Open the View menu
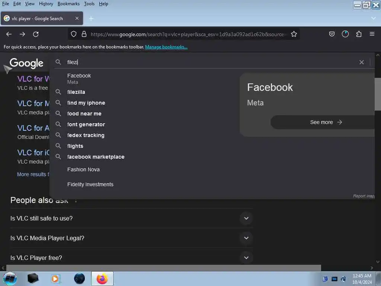The width and height of the screenshot is (381, 286). point(30,4)
